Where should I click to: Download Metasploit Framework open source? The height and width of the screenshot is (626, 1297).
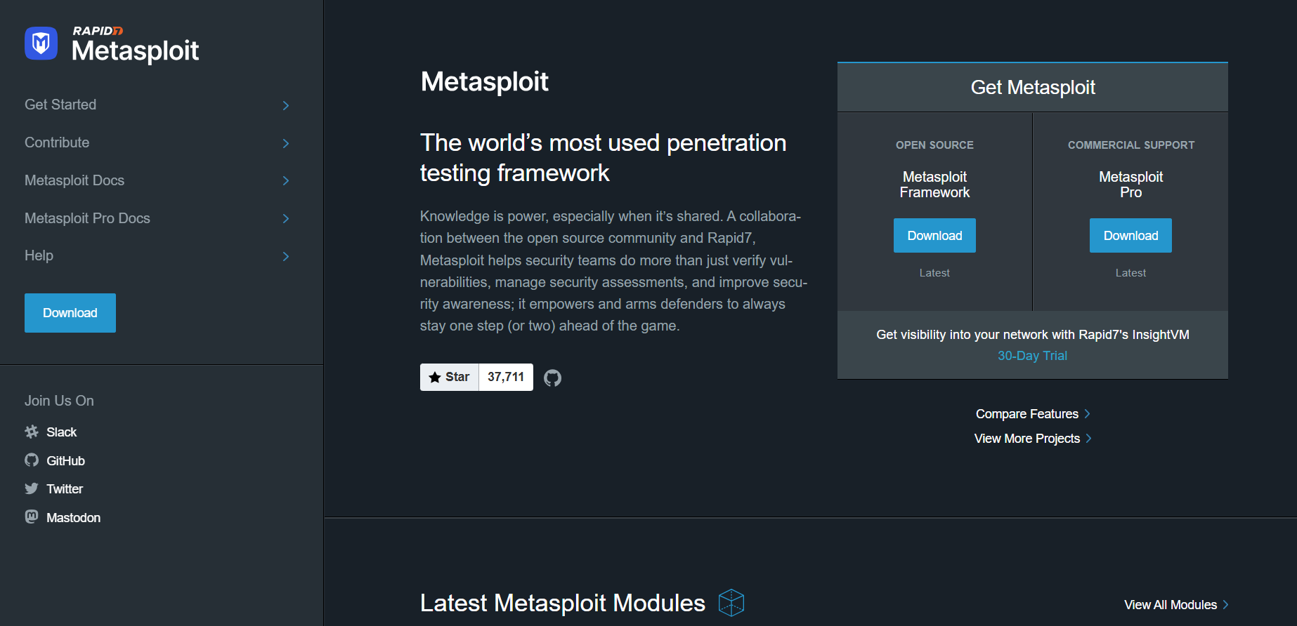tap(934, 236)
